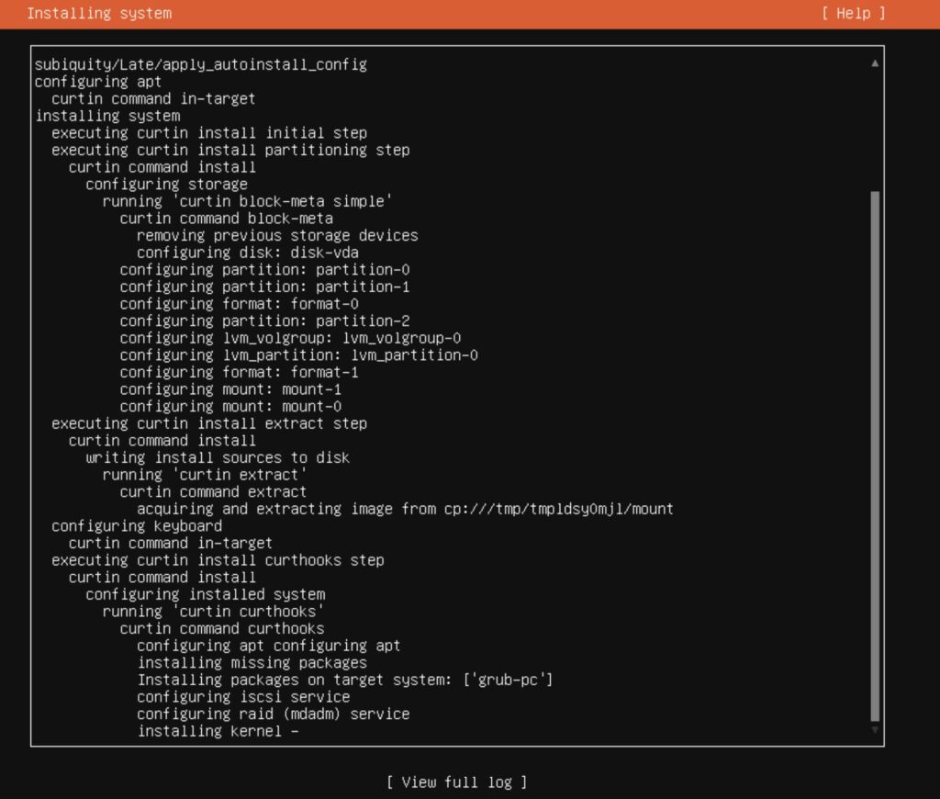940x799 pixels.
Task: Click the 'installing kernel' progress line
Action: tap(218, 731)
